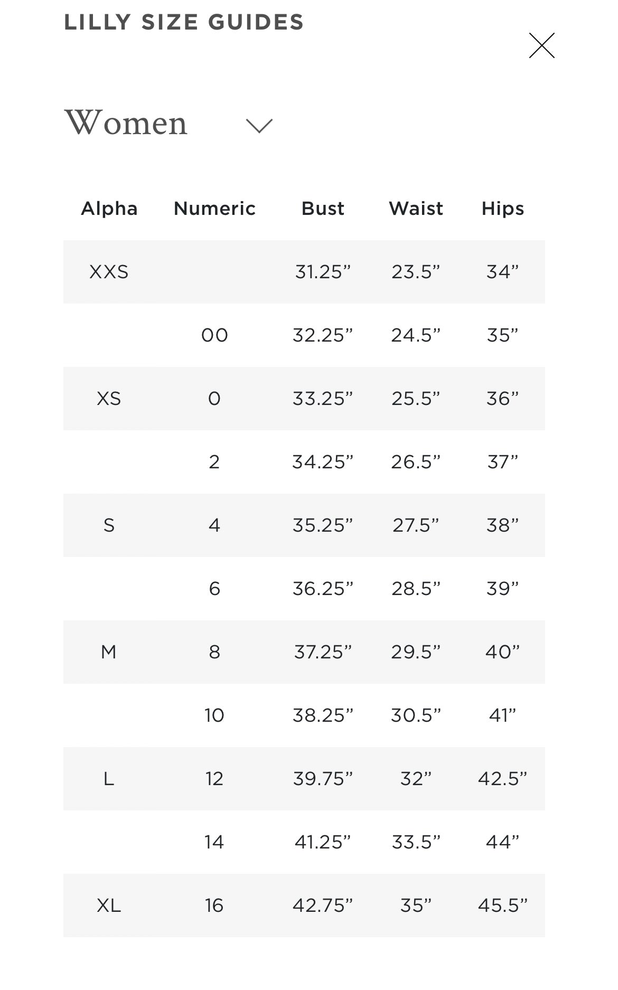Screen dimensions: 618x990
Task: Close the Lilly Size Guides panel
Action: [x=541, y=45]
